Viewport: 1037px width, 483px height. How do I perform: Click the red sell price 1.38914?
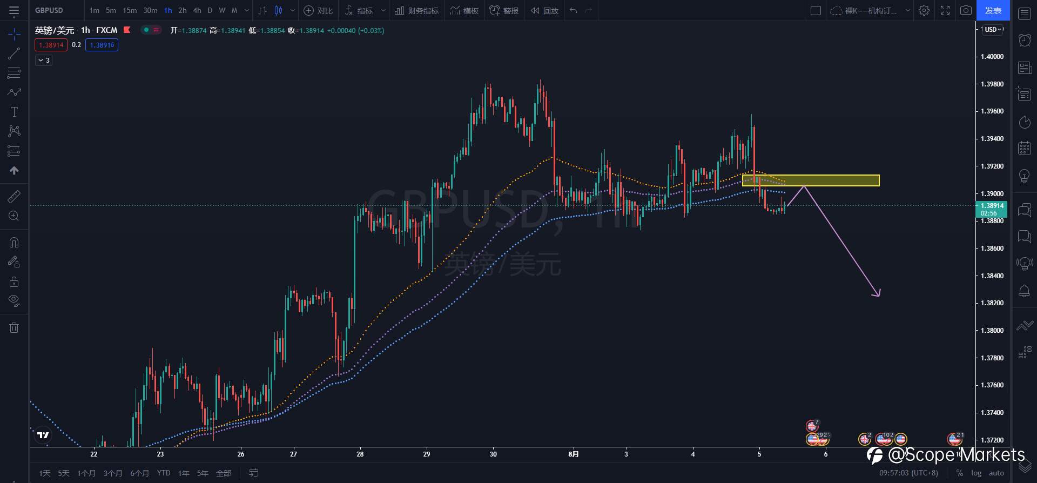(x=51, y=45)
